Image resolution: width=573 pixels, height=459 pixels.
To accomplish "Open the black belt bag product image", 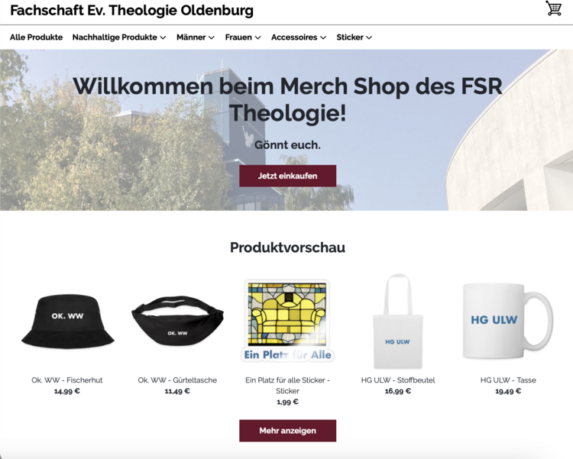I will pyautogui.click(x=177, y=321).
